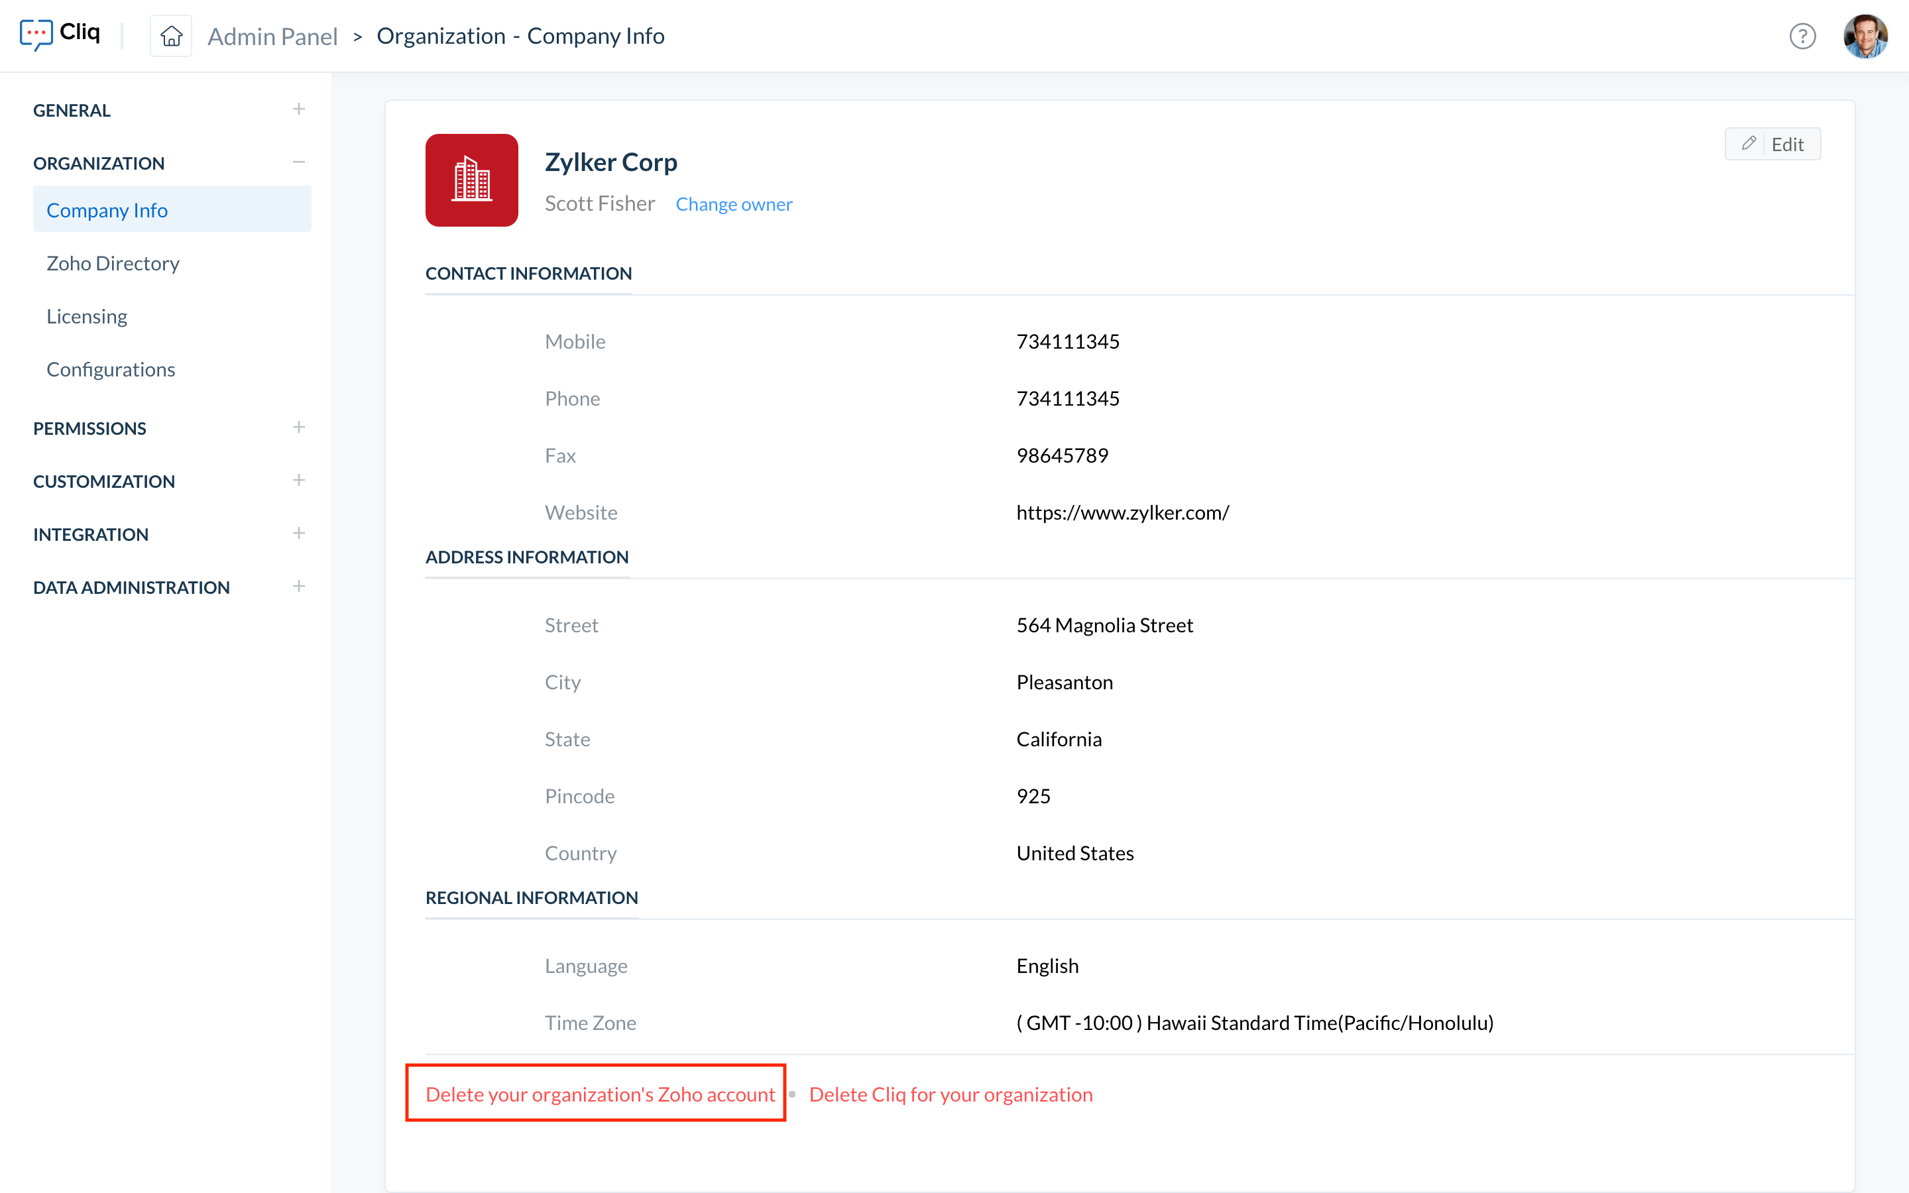Click the Website field label

[581, 513]
